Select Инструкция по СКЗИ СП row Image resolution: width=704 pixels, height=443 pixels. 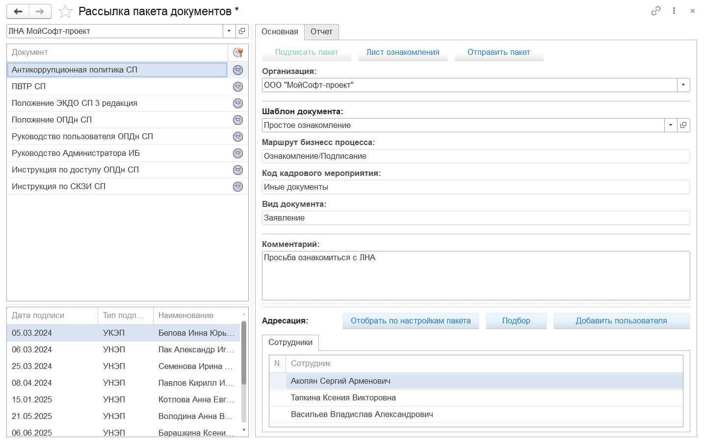coord(117,187)
